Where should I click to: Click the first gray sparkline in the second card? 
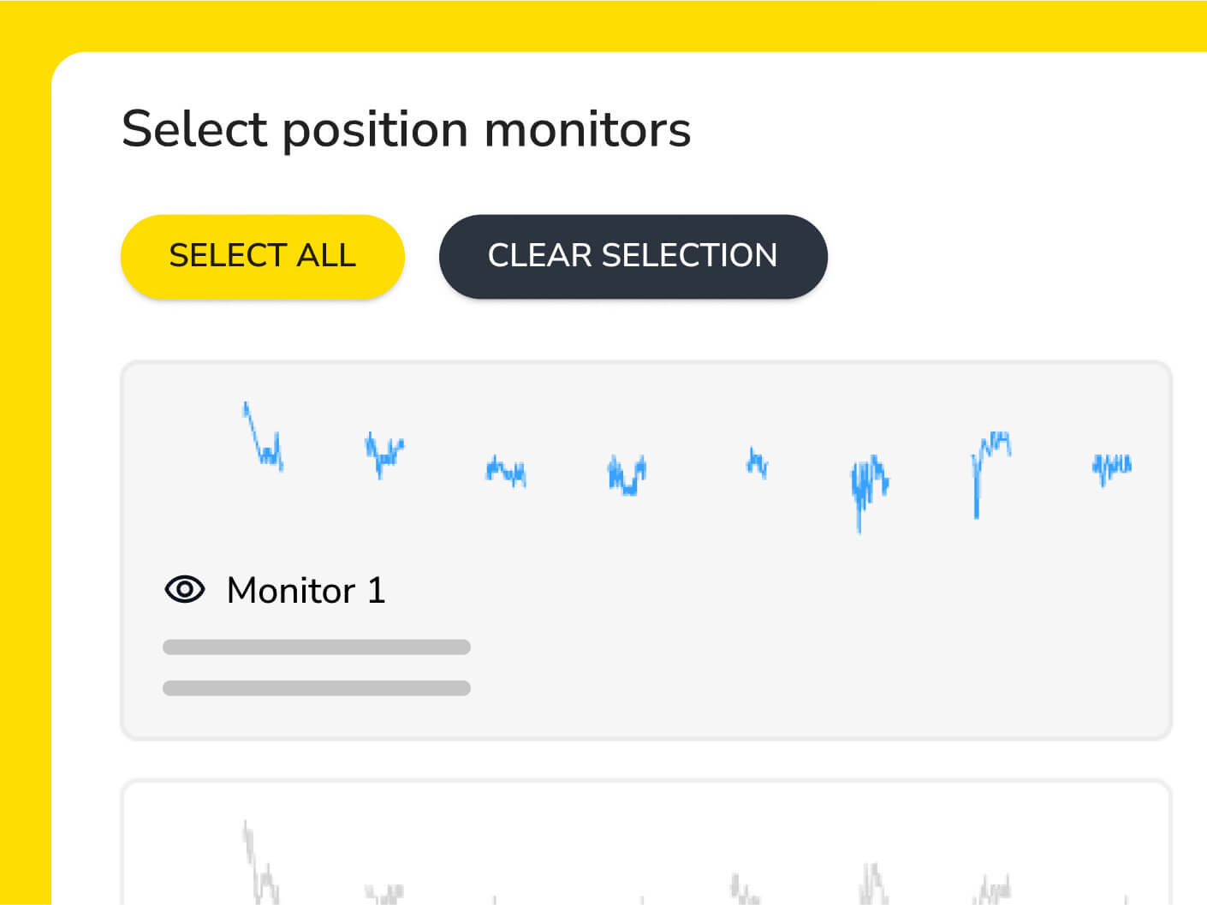(x=262, y=865)
